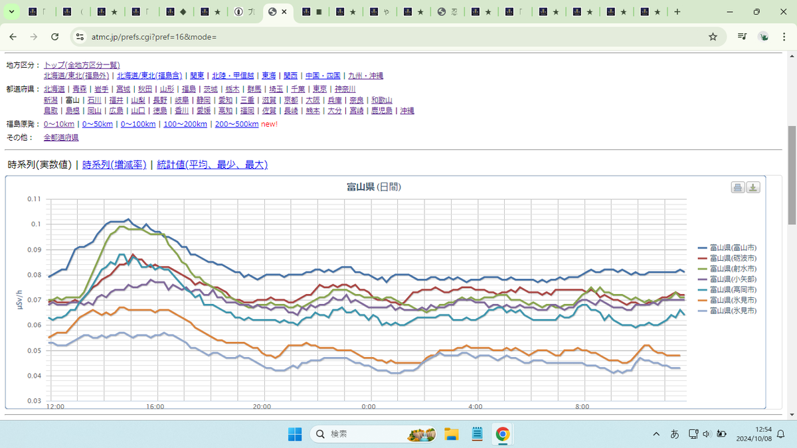
Task: Click the page vertical scrollbar thumb
Action: 792,176
